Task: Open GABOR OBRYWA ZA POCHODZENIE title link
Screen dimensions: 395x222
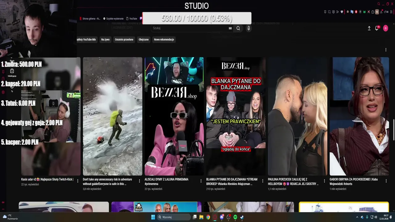Action: [354, 181]
